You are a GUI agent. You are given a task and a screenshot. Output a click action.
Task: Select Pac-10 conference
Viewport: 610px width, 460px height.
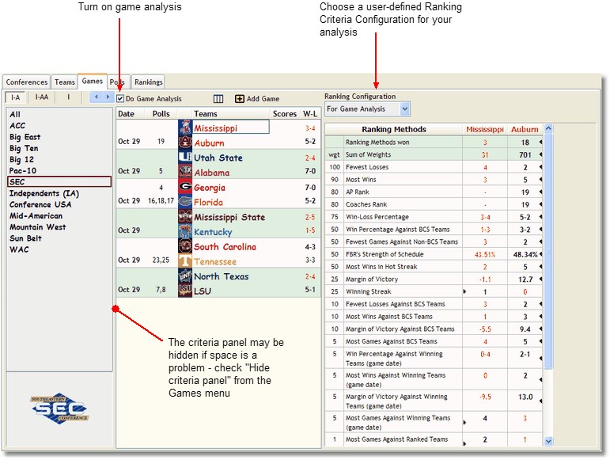coord(23,170)
